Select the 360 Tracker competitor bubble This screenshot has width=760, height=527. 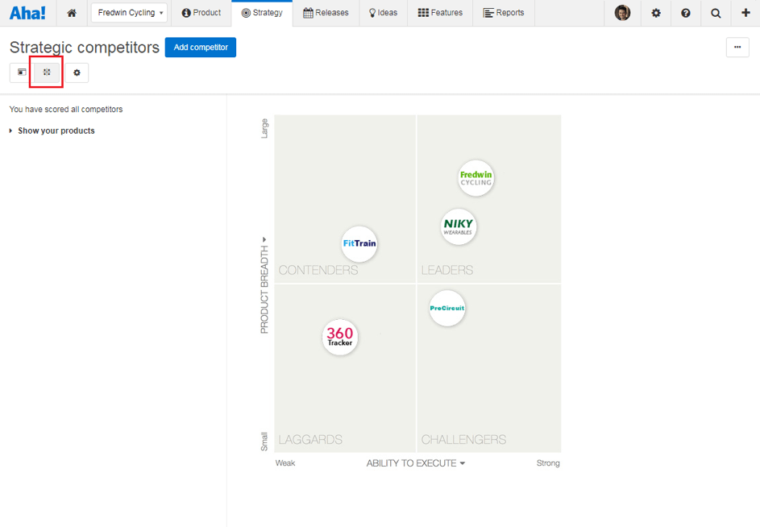340,337
